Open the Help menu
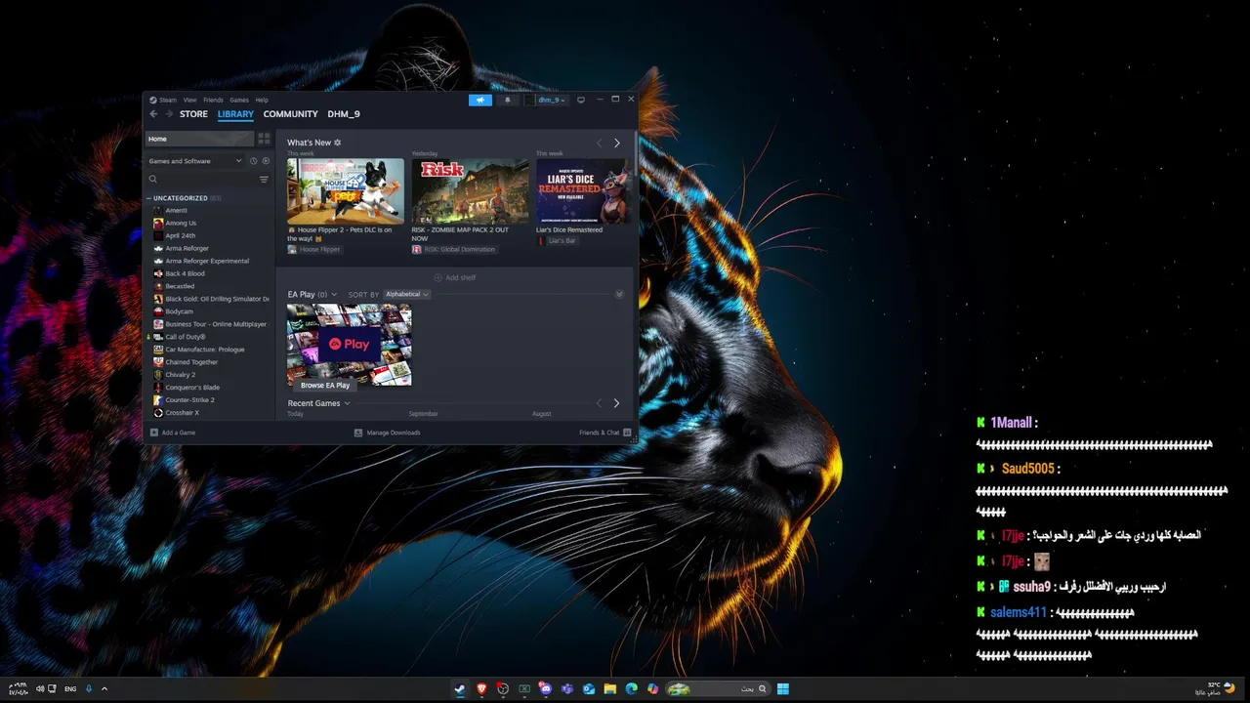The height and width of the screenshot is (703, 1250). (262, 100)
